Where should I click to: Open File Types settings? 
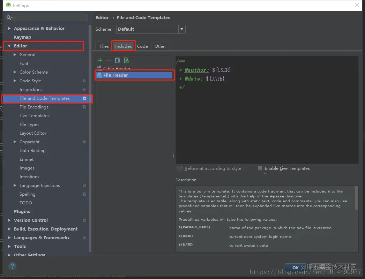pos(29,125)
